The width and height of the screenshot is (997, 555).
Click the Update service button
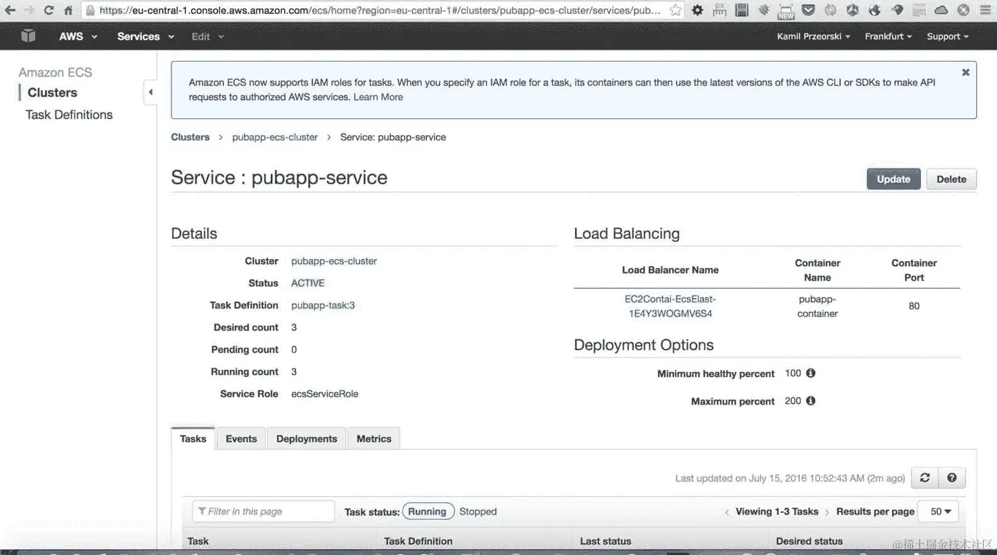[x=893, y=179]
